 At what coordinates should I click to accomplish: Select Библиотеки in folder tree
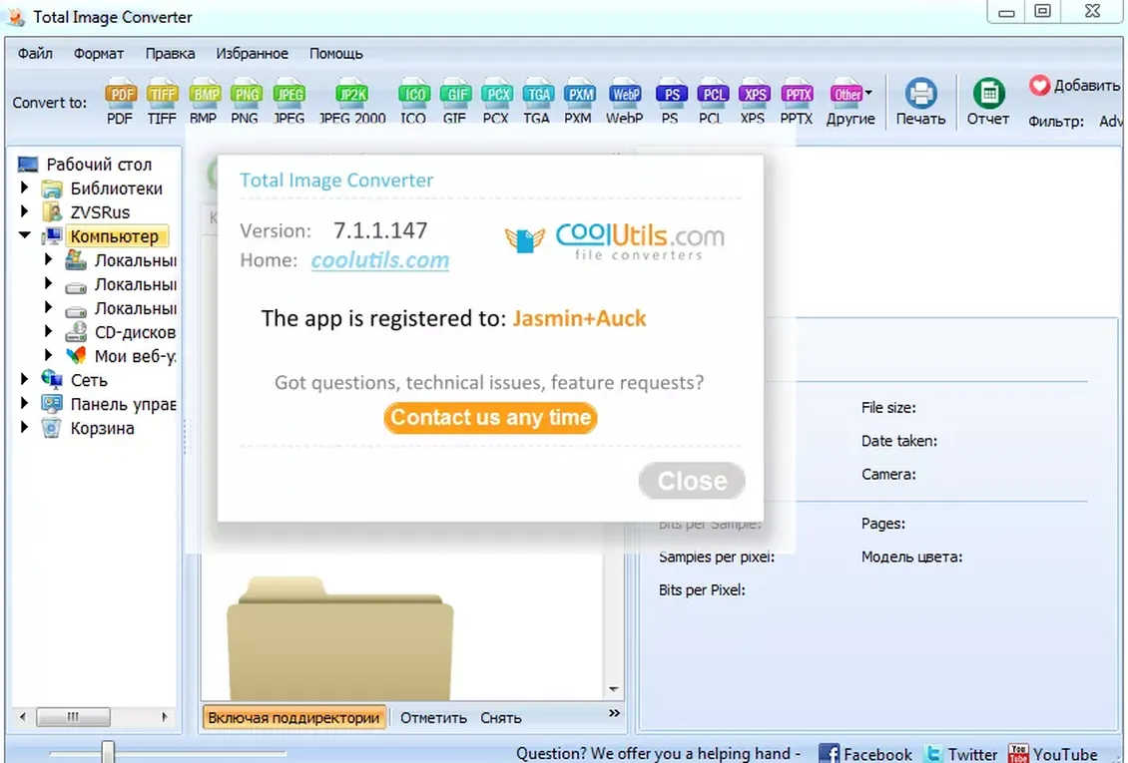click(x=116, y=189)
